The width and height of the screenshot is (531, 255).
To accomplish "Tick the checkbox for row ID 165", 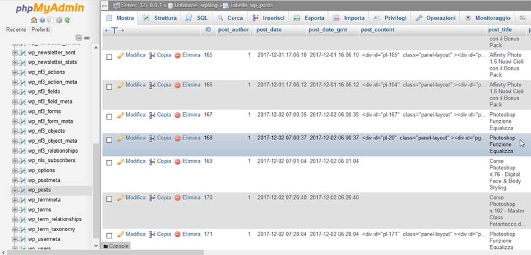I will (110, 57).
